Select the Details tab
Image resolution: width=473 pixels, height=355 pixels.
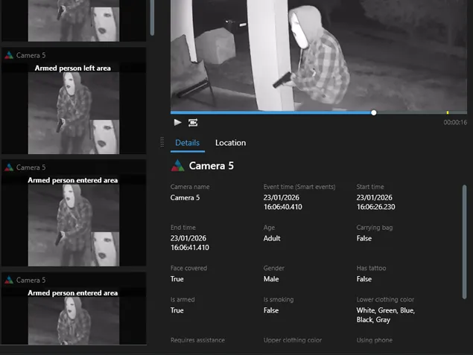[x=187, y=143]
